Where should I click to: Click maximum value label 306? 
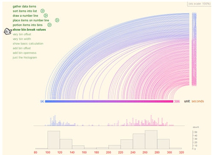click(x=177, y=101)
